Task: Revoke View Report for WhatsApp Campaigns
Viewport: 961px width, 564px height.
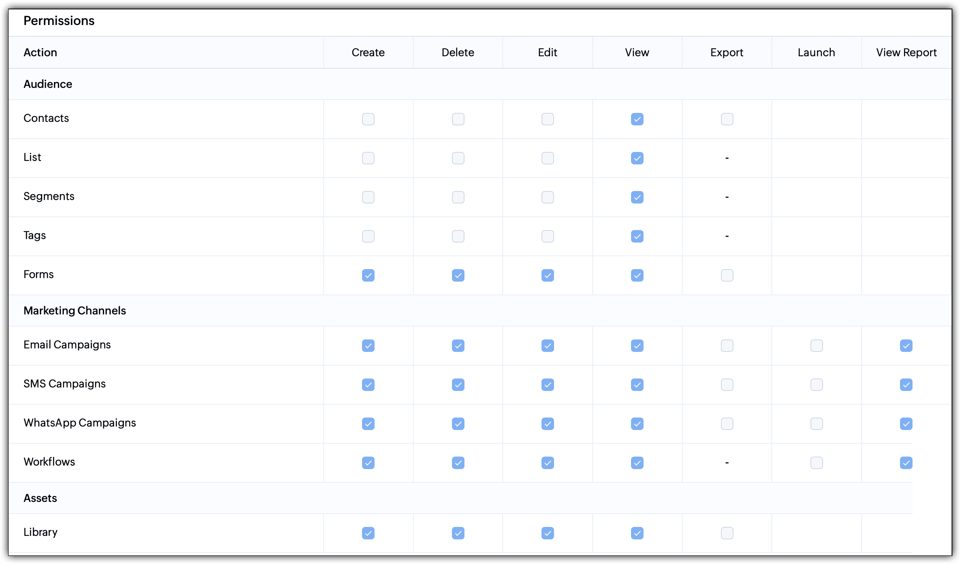Action: click(x=906, y=424)
